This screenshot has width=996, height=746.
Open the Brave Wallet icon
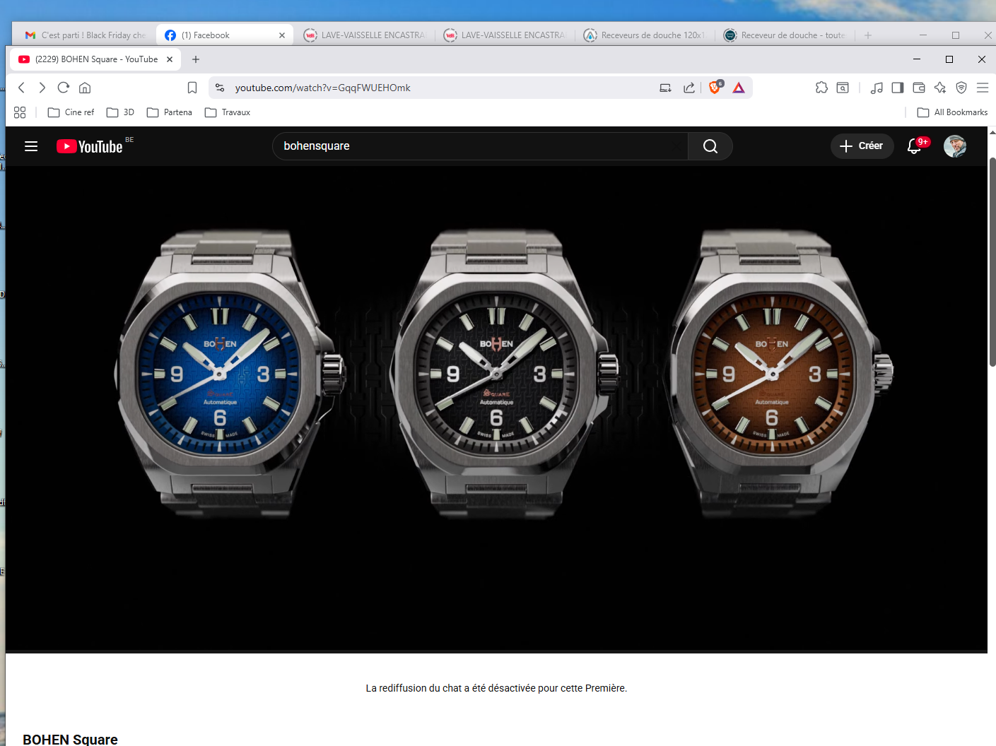point(919,88)
